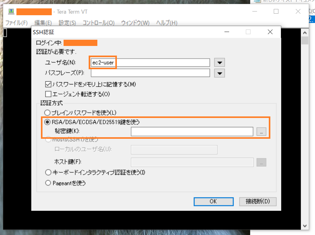The width and height of the screenshot is (315, 235).
Task: Click the ... button next to the host key field
Action: coord(261,162)
